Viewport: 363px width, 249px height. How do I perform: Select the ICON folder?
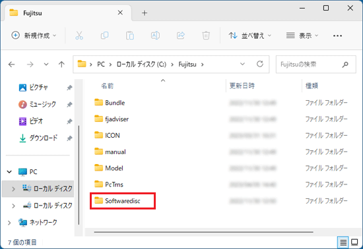point(107,135)
